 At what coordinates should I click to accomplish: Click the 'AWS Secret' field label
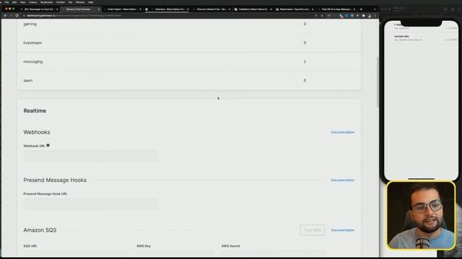tap(231, 246)
